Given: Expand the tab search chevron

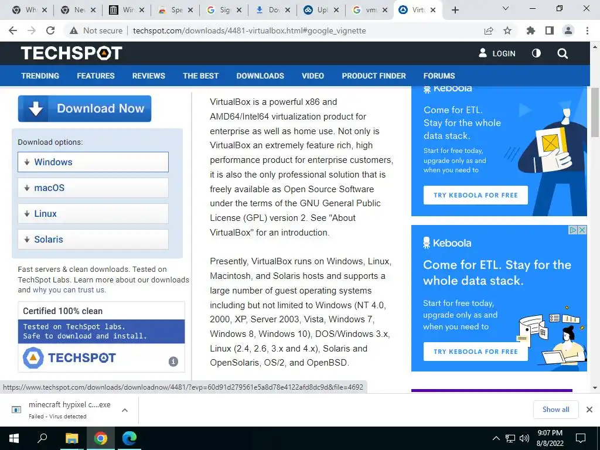Looking at the screenshot, I should coord(506,8).
